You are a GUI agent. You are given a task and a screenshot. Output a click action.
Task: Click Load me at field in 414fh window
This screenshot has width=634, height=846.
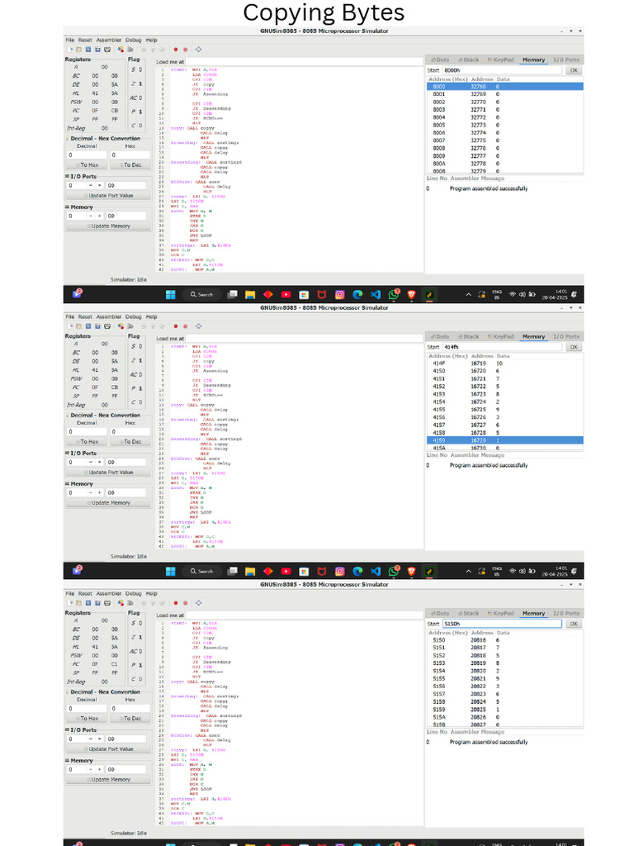304,338
